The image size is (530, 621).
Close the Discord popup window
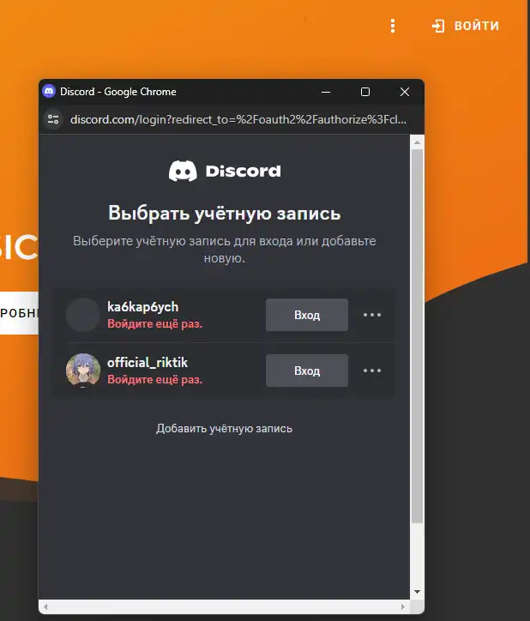(405, 92)
